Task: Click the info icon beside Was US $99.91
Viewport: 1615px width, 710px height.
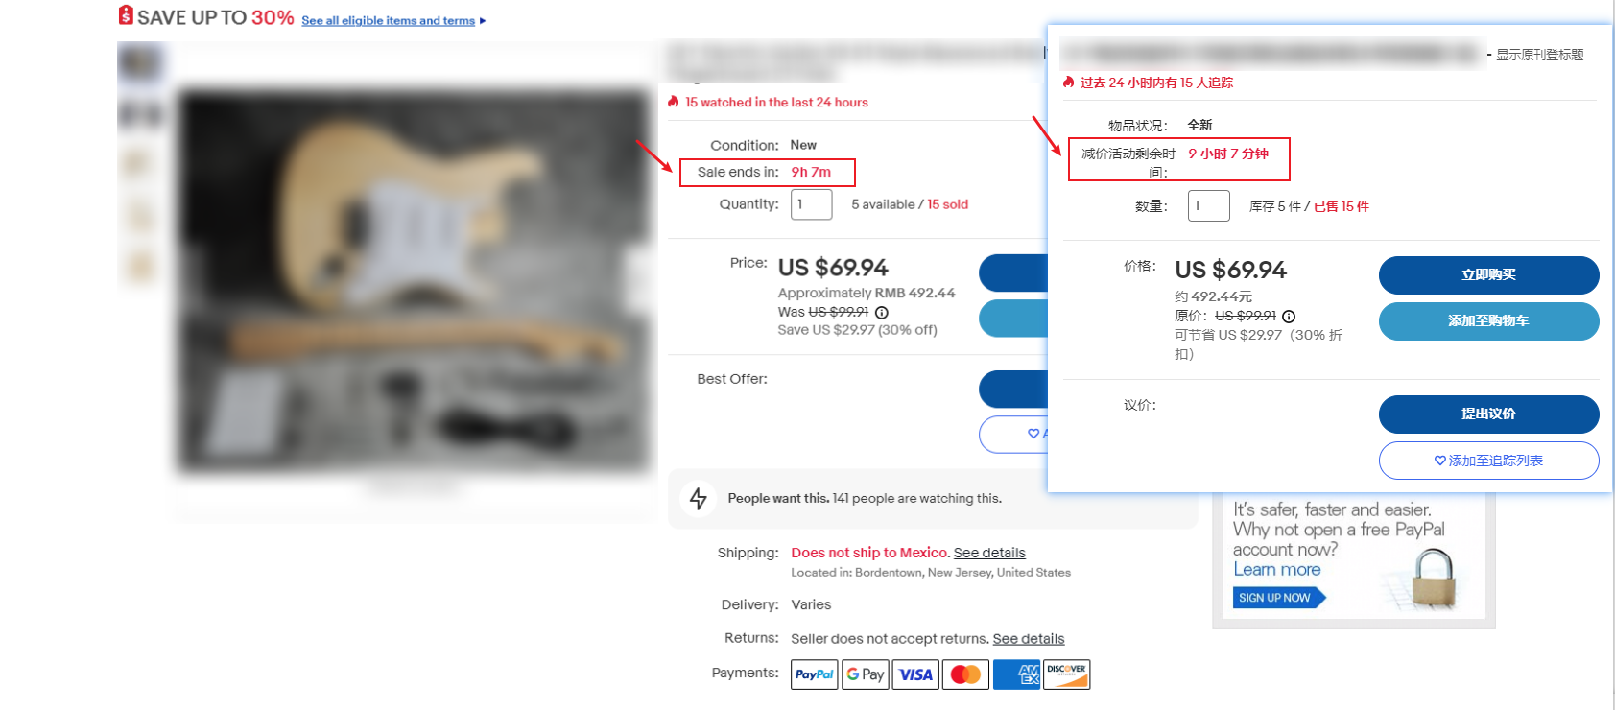Action: point(882,313)
